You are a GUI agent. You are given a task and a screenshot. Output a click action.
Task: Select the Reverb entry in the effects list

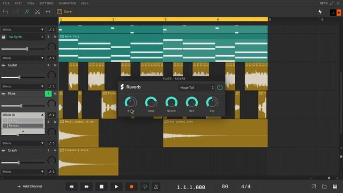[x=25, y=125]
